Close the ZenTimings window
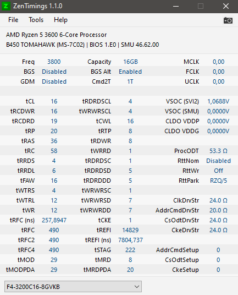The image size is (238, 295). point(226,6)
